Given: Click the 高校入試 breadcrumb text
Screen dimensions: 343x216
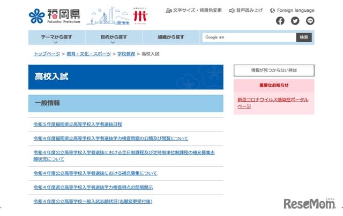Looking at the screenshot, I should point(151,53).
